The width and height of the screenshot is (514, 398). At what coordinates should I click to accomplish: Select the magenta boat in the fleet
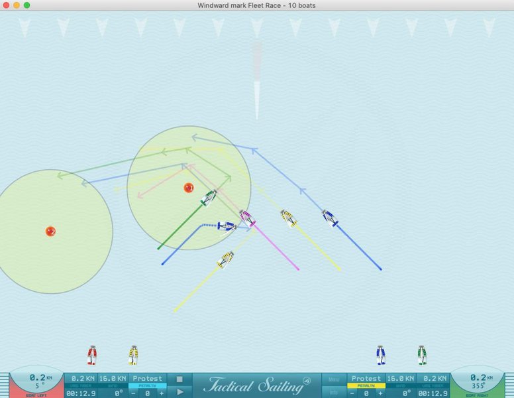click(248, 218)
